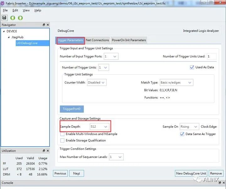226x189 pixels.
Task: Open the Help menu
Action: pyautogui.click(x=38, y=10)
